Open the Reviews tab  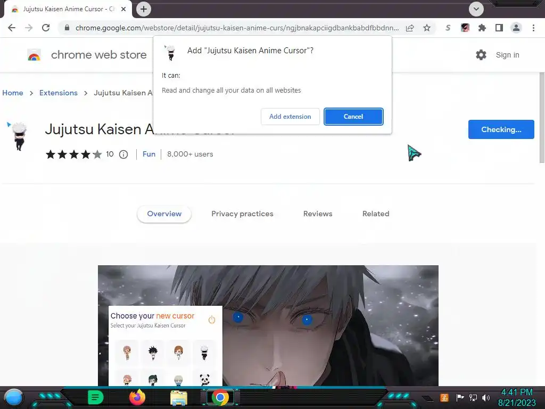(x=318, y=214)
